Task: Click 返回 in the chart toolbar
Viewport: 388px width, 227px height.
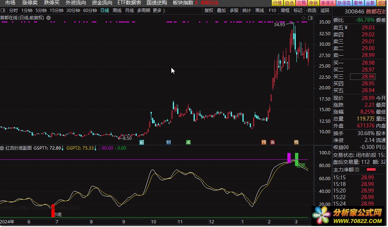Action: click(325, 11)
